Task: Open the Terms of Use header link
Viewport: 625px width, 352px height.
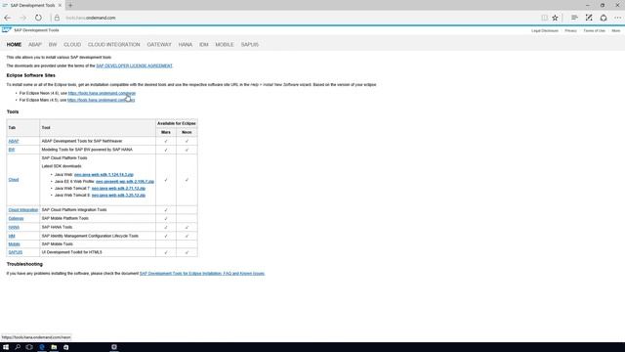Action: pyautogui.click(x=594, y=30)
